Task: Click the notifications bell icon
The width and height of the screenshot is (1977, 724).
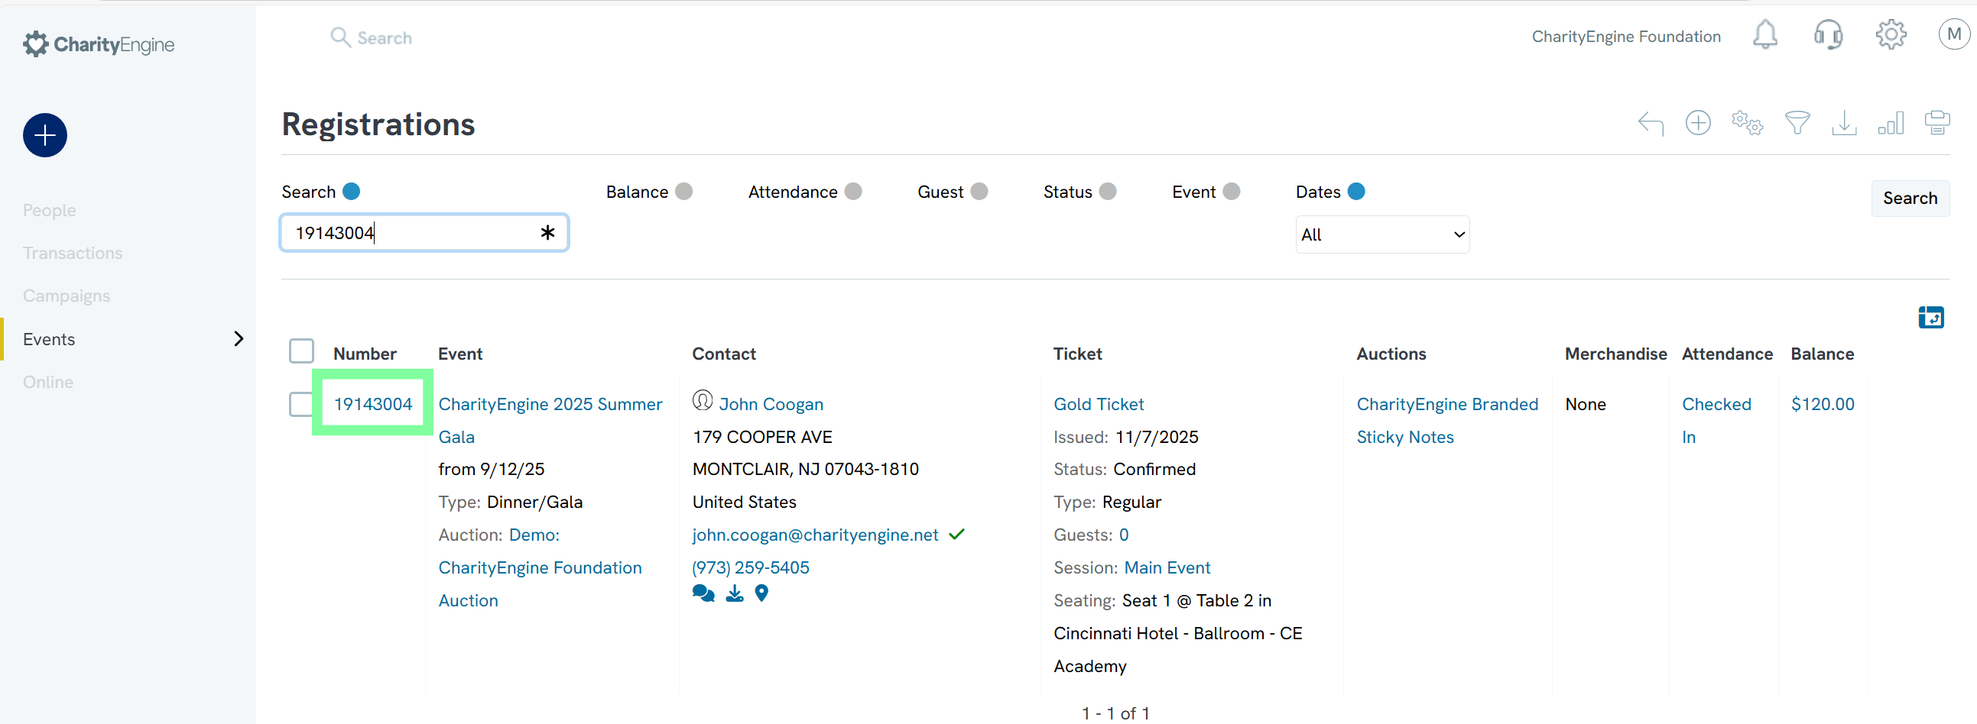Action: point(1764,35)
